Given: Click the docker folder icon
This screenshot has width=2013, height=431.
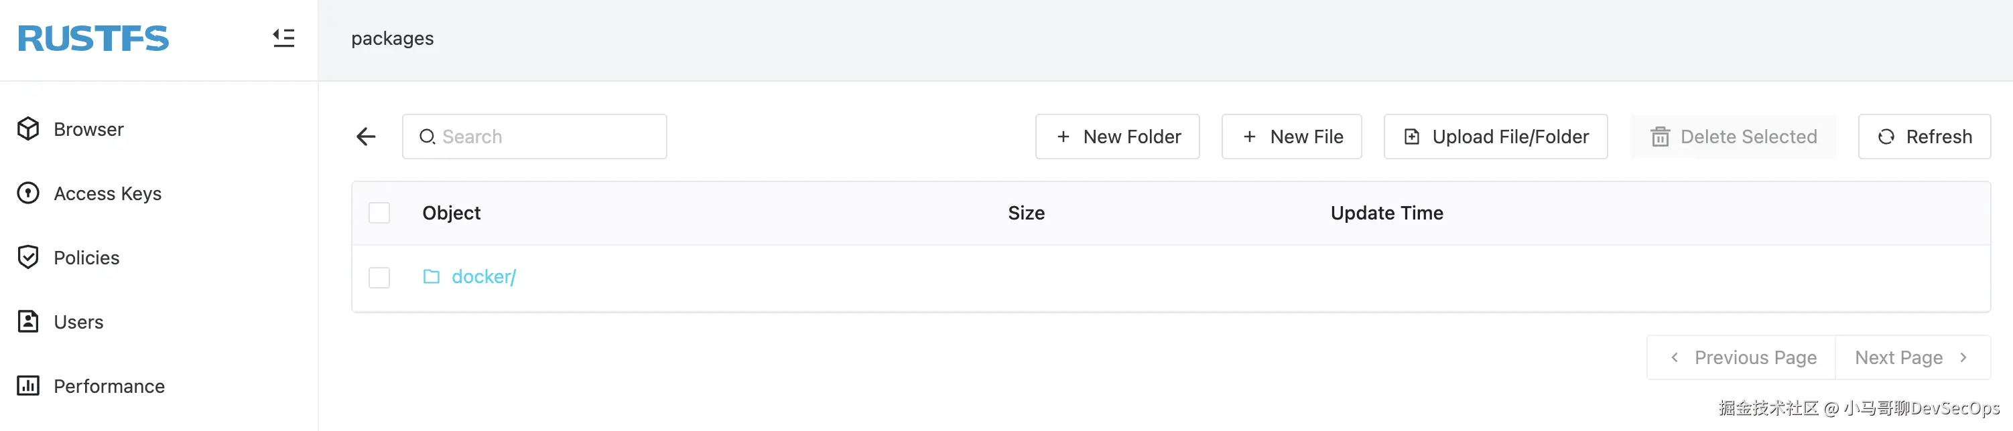Looking at the screenshot, I should tap(432, 276).
